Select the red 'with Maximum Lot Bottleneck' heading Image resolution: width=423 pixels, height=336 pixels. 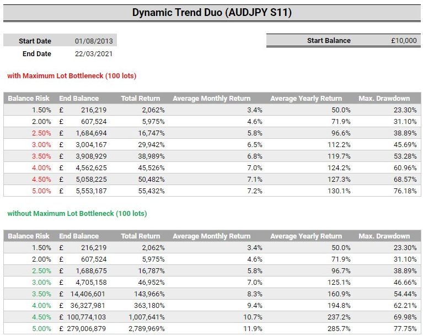pyautogui.click(x=72, y=75)
